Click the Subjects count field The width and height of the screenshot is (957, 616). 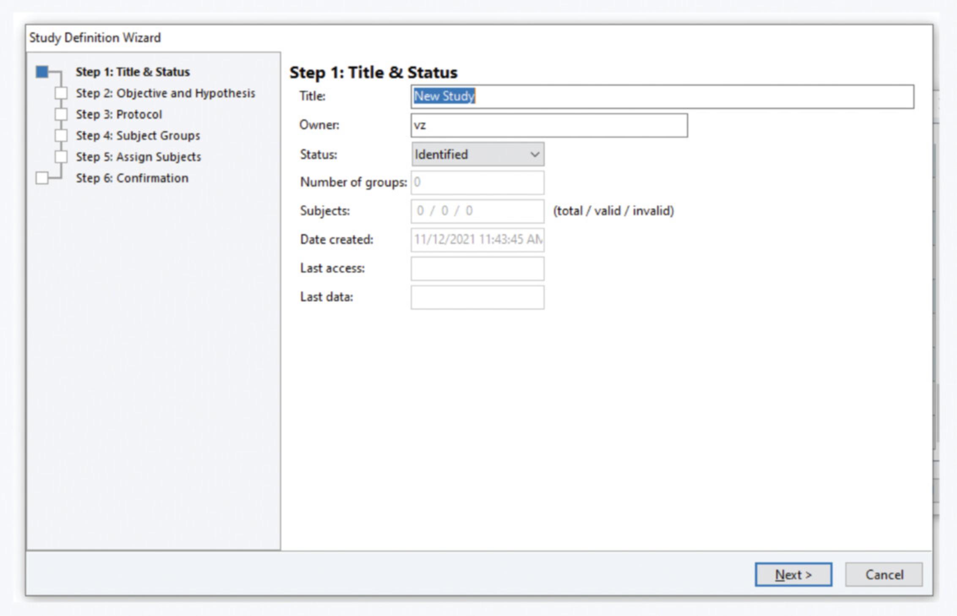[477, 211]
